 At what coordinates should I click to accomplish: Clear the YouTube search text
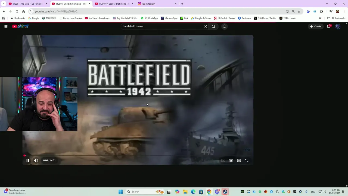tap(206, 26)
